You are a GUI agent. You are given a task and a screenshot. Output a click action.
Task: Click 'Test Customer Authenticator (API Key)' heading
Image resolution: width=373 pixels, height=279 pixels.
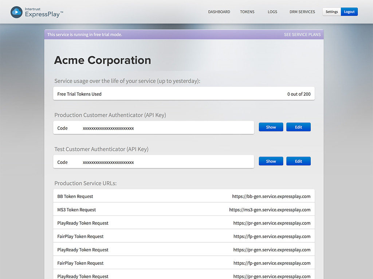[101, 149]
